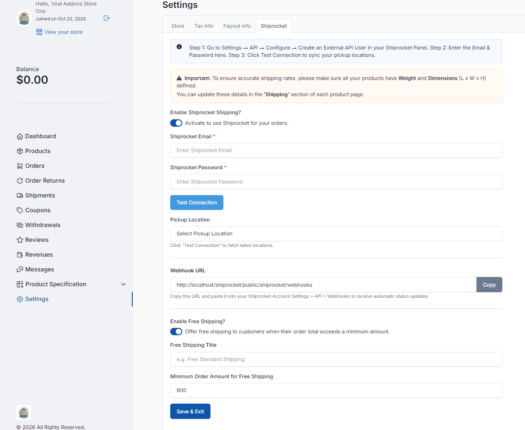Click the Product Specification table icon

(20, 284)
